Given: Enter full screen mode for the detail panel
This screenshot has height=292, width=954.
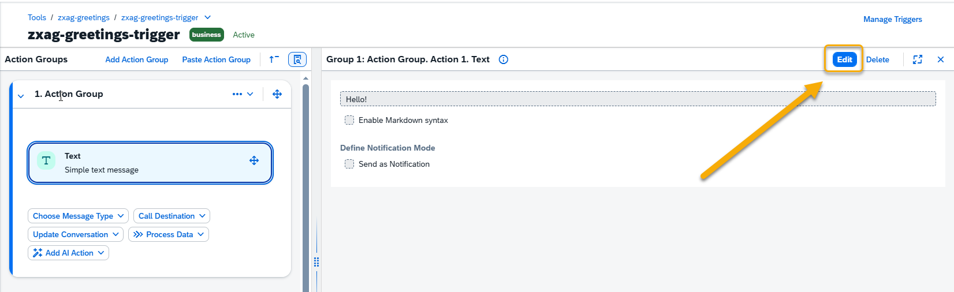Looking at the screenshot, I should pyautogui.click(x=918, y=59).
